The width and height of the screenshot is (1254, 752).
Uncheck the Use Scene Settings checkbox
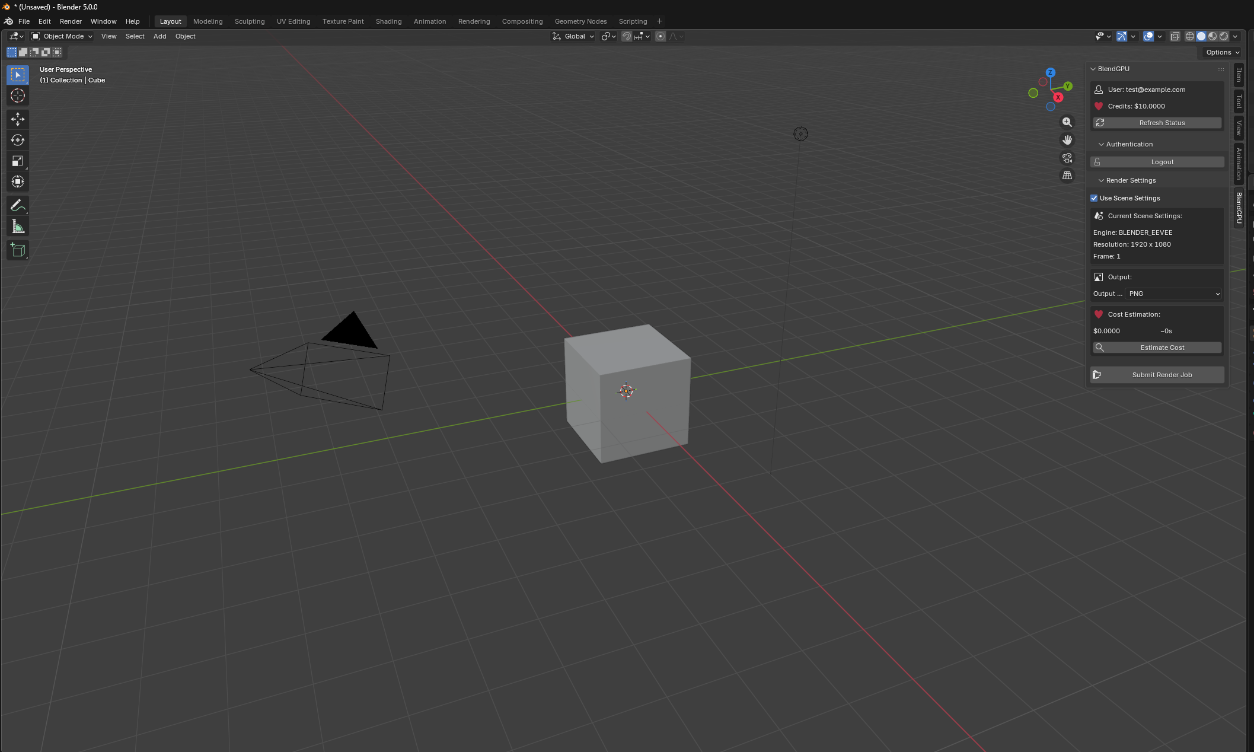pos(1094,198)
